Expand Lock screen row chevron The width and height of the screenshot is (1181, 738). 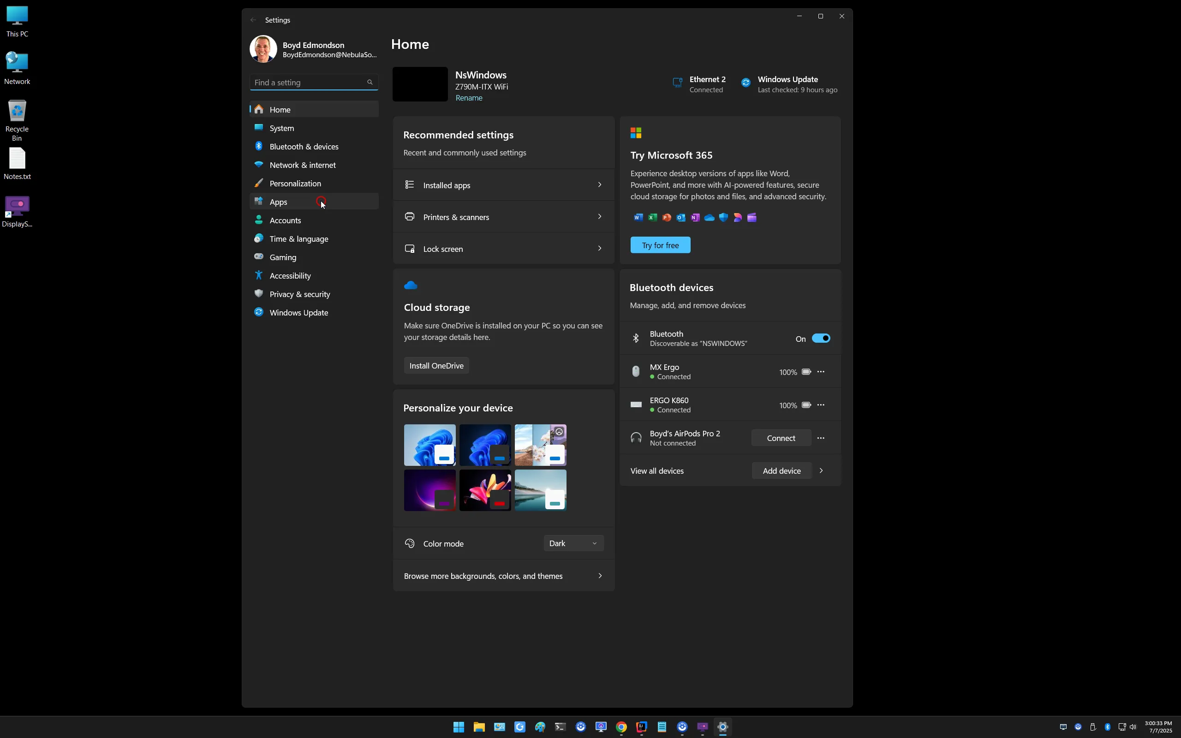click(x=599, y=248)
